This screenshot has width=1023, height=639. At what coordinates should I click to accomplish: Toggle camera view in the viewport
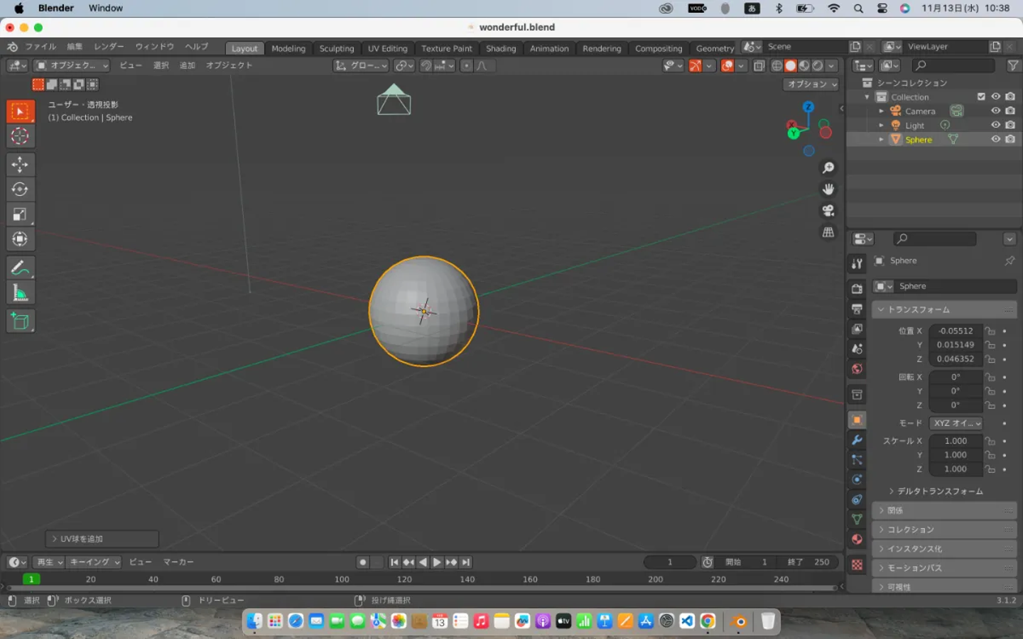tap(828, 211)
